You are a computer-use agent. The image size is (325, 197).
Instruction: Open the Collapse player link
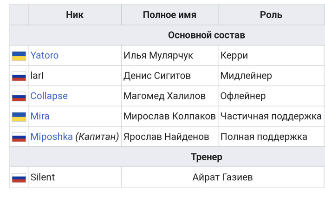[x=49, y=96]
